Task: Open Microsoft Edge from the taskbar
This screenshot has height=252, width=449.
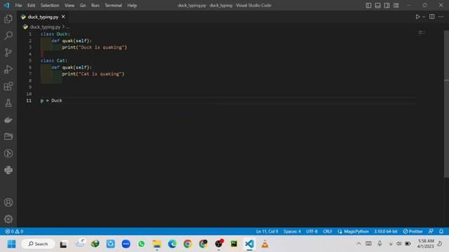Action: click(x=172, y=244)
